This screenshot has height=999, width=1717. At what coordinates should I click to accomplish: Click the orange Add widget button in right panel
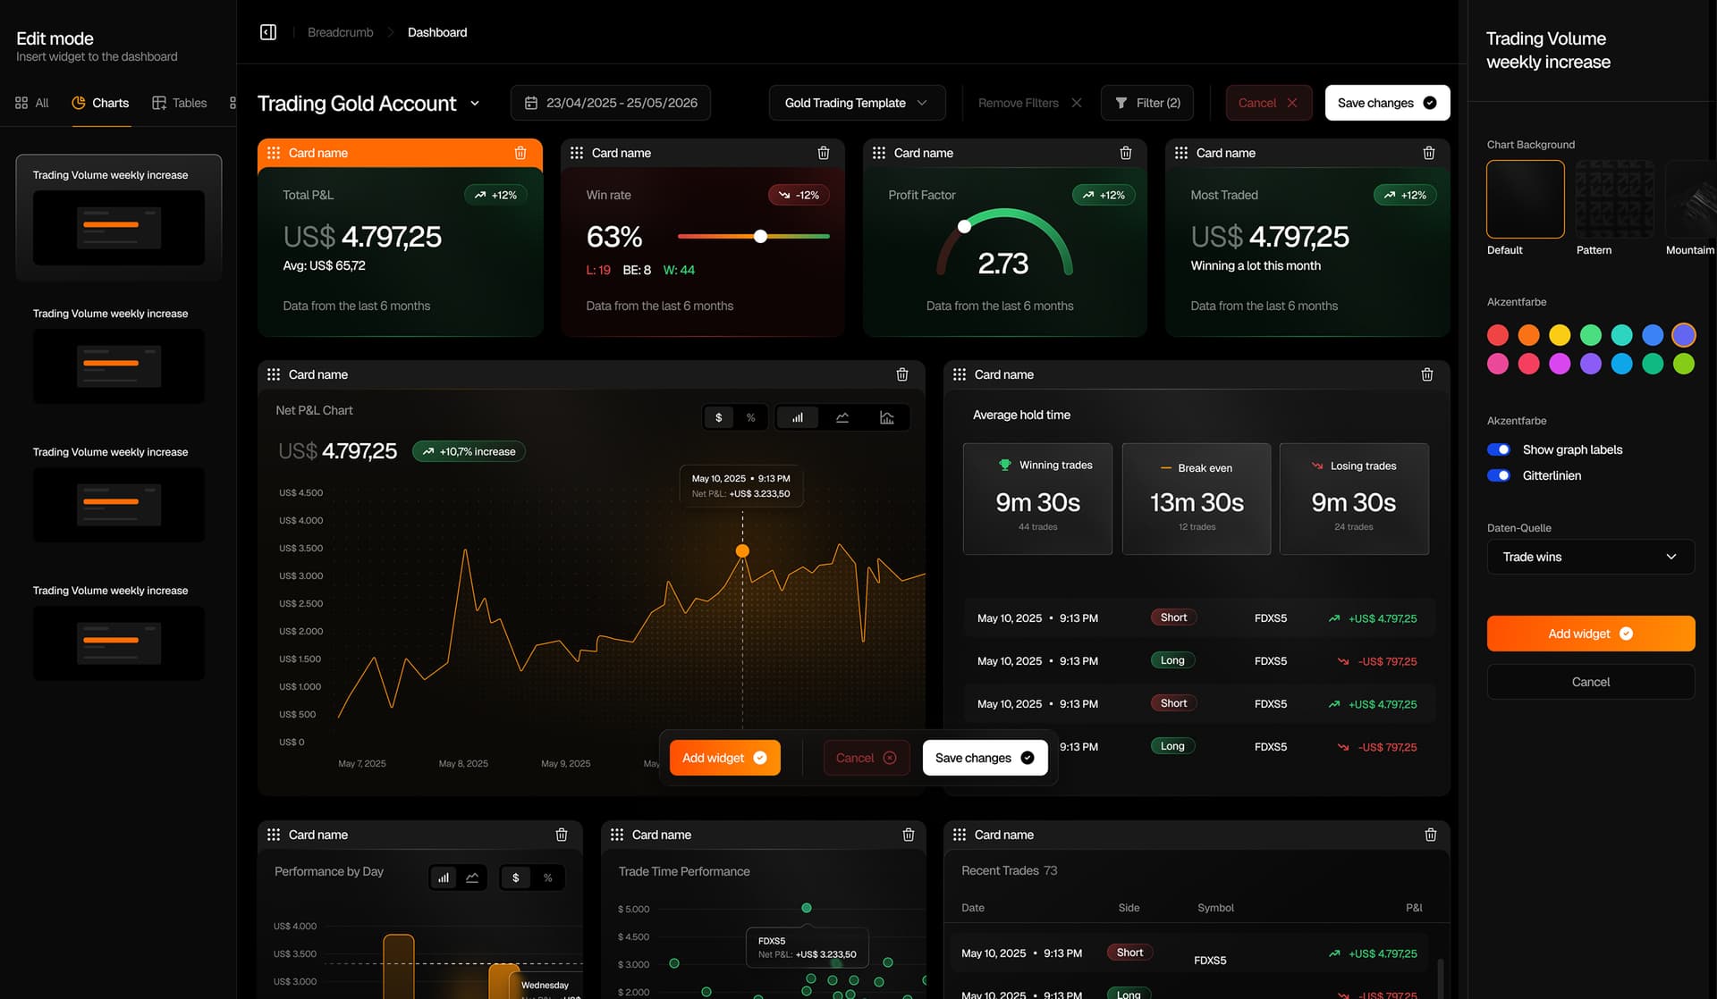[1590, 634]
